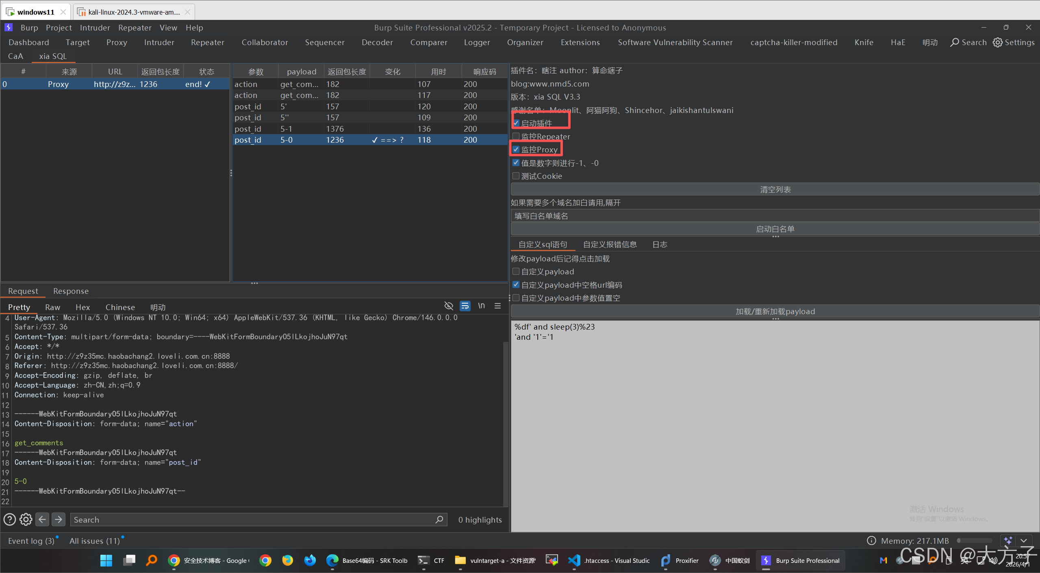Open Proxifier from the Windows taskbar
Viewport: 1040px width, 573px height.
pyautogui.click(x=679, y=560)
